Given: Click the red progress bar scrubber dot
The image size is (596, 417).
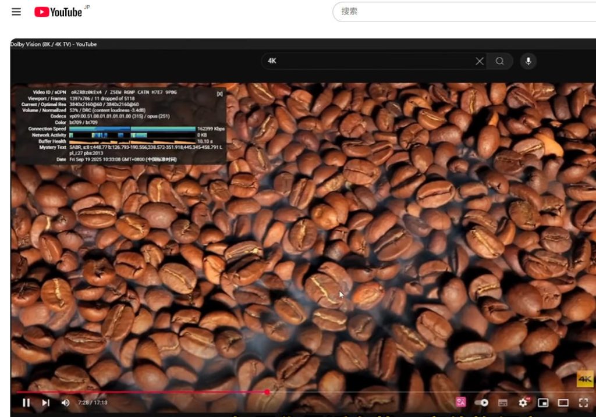Looking at the screenshot, I should pyautogui.click(x=267, y=392).
